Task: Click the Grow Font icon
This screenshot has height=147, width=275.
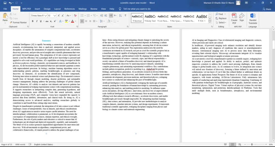Action: [x=59, y=16]
